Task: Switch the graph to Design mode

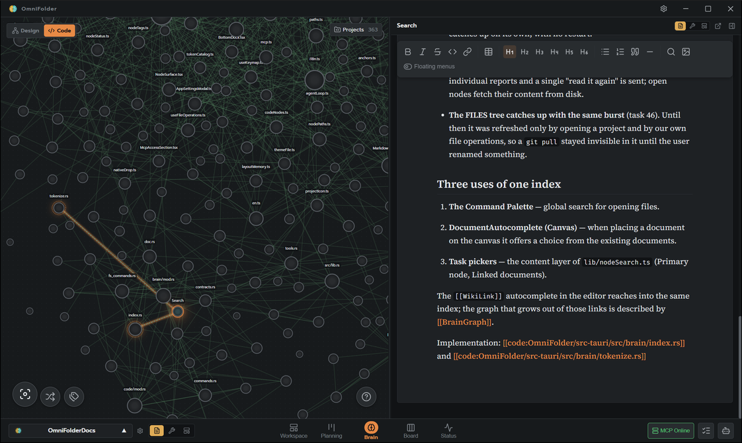Action: 26,30
